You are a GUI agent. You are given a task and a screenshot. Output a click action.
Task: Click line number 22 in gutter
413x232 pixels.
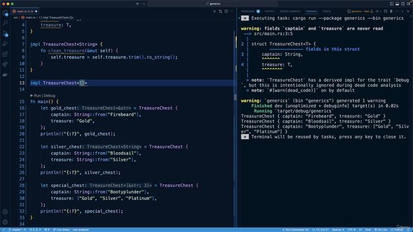(x=22, y=147)
